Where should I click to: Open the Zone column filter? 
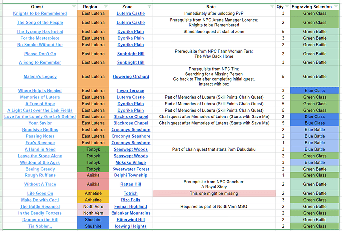click(149, 7)
